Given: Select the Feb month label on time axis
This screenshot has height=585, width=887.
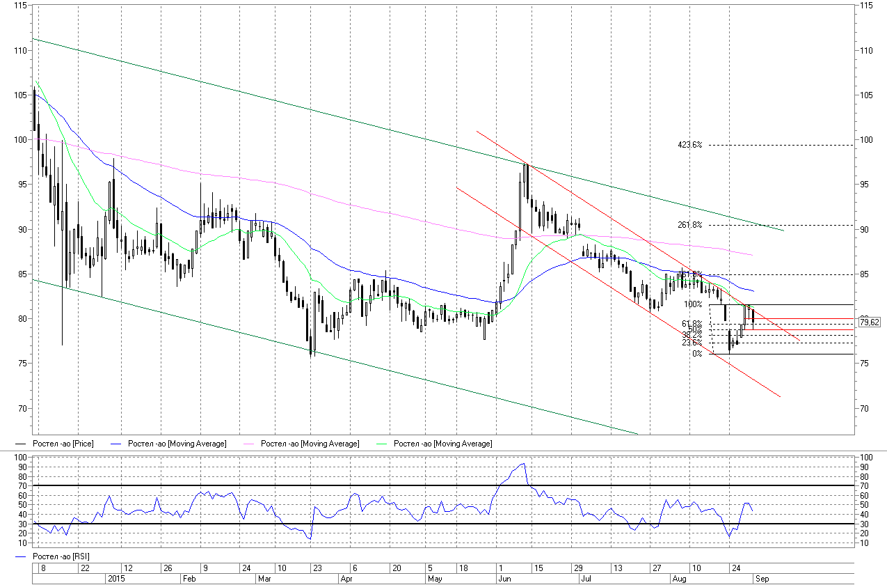Looking at the screenshot, I should pyautogui.click(x=188, y=579).
